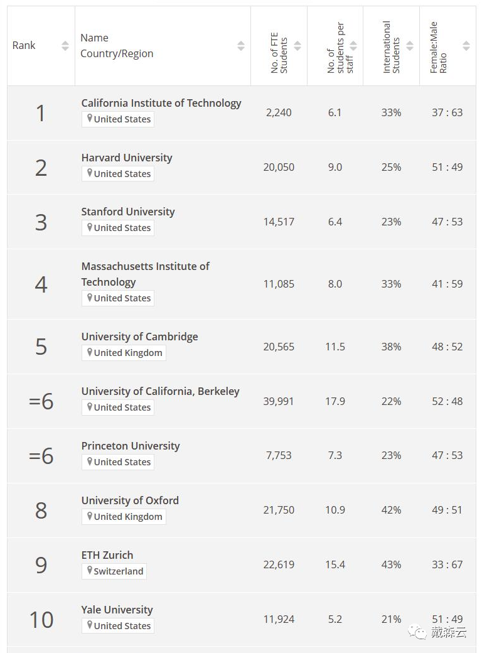Open University of California, Berkeley link
482x653 pixels.
[160, 391]
